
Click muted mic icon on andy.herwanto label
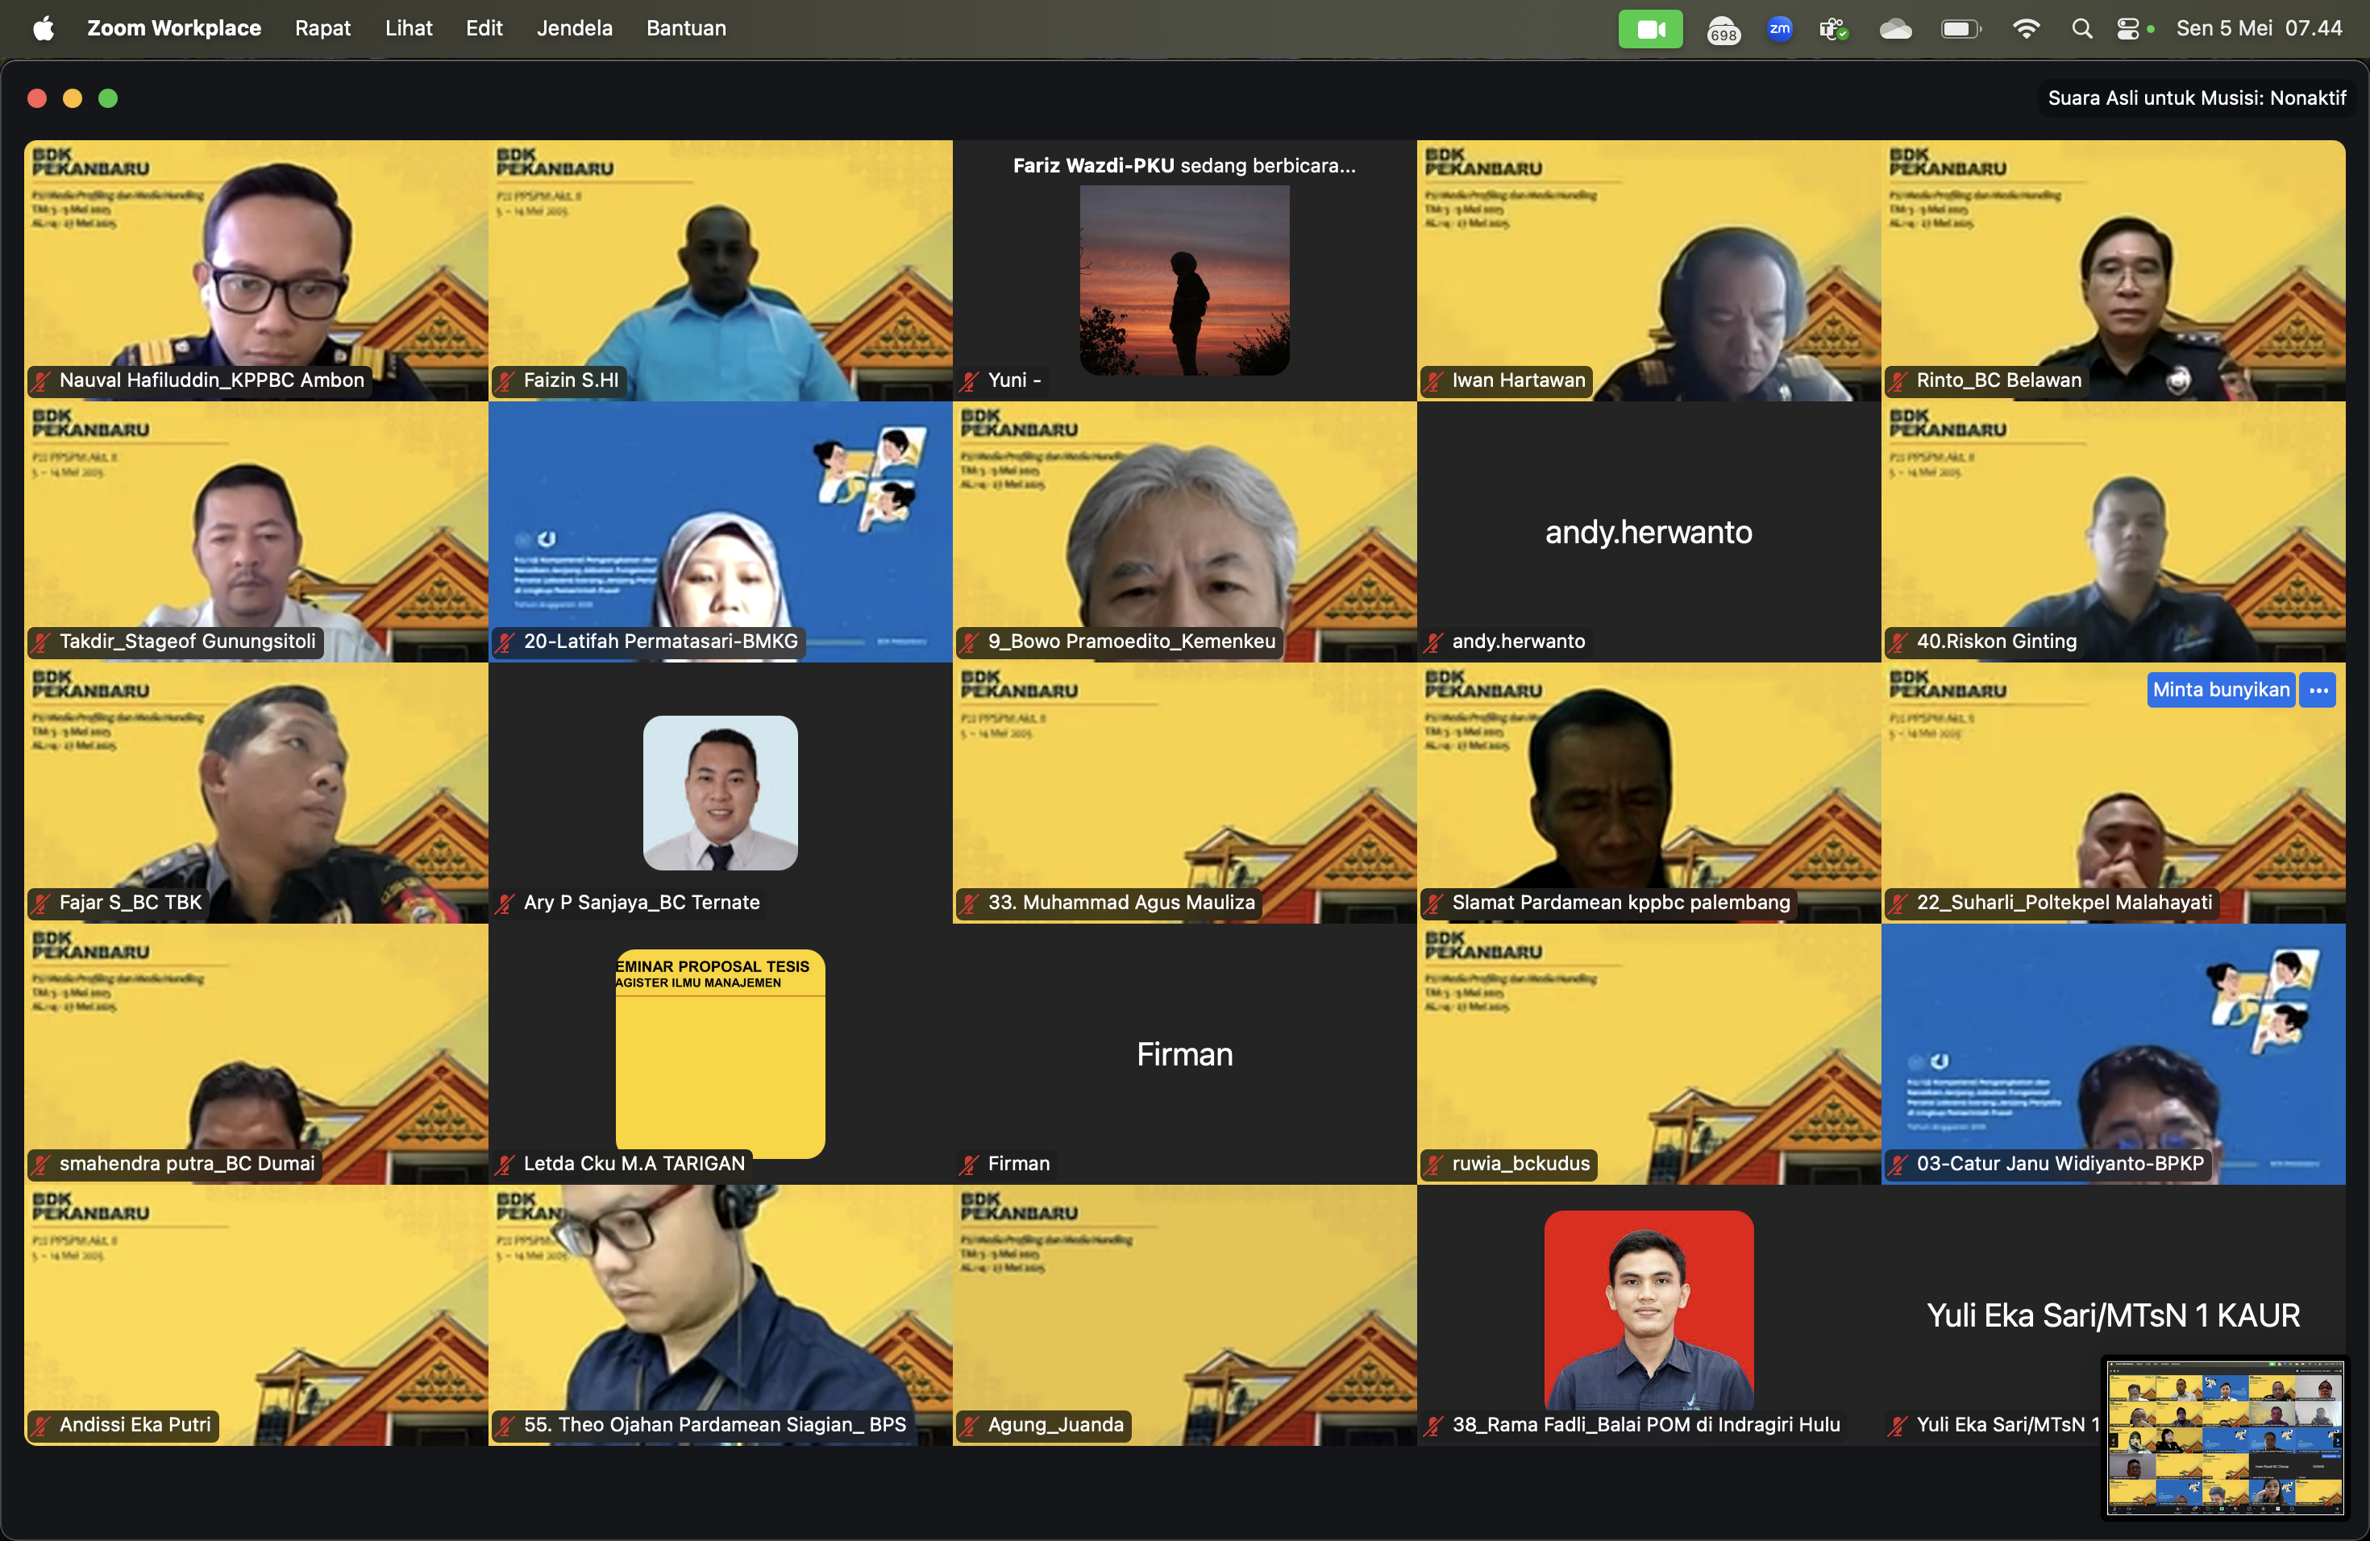[x=1434, y=642]
